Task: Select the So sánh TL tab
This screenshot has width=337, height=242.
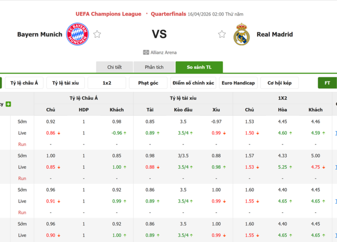Action: (199, 67)
